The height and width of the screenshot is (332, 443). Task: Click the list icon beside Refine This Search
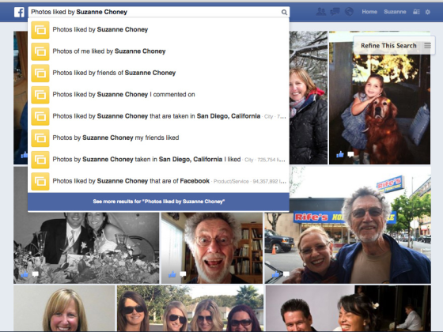click(427, 46)
